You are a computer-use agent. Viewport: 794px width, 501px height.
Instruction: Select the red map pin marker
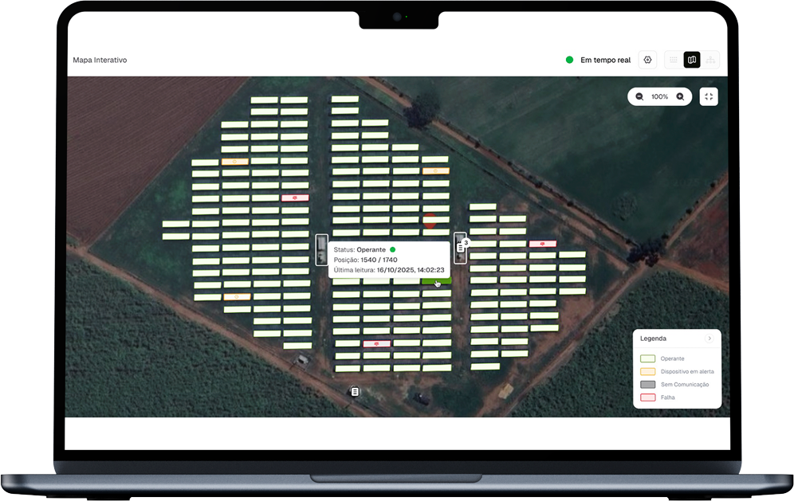pos(429,221)
